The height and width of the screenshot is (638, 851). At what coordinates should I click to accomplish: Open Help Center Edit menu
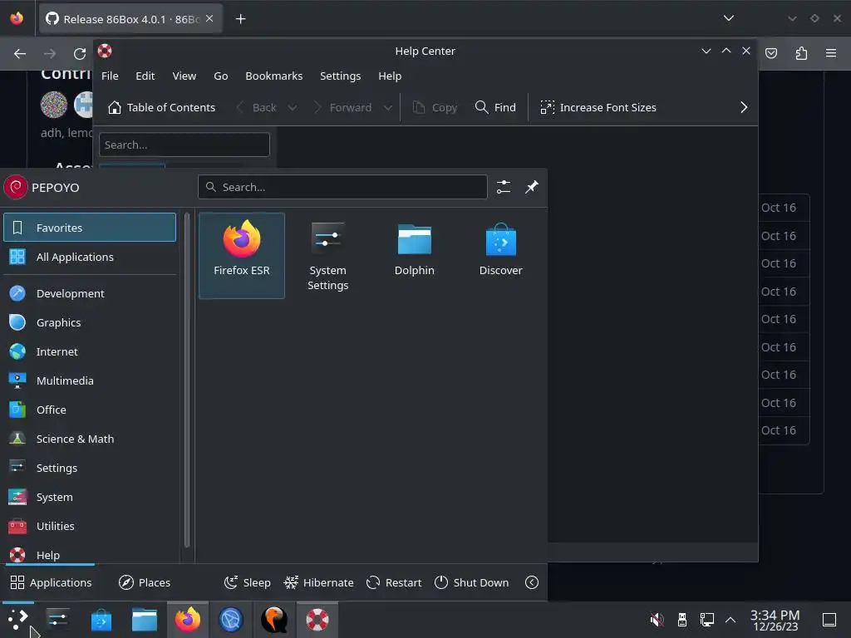point(145,76)
